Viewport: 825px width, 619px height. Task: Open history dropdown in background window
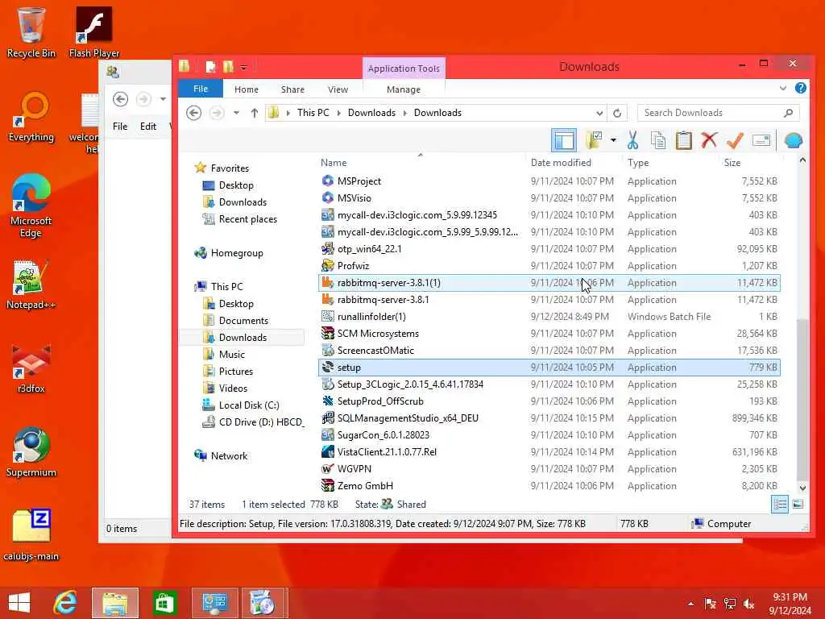pyautogui.click(x=163, y=99)
